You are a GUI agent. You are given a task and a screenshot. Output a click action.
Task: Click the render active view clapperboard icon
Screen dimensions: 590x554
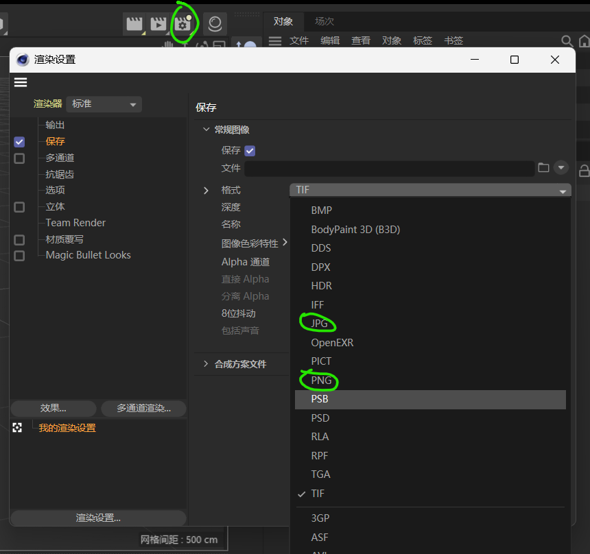(x=134, y=24)
